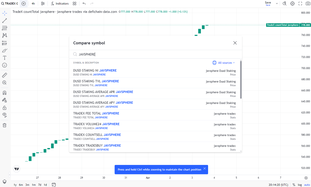Click the TradeX countTotal javsphere chart title
Screen dimensions: 311x187
click(65, 12)
